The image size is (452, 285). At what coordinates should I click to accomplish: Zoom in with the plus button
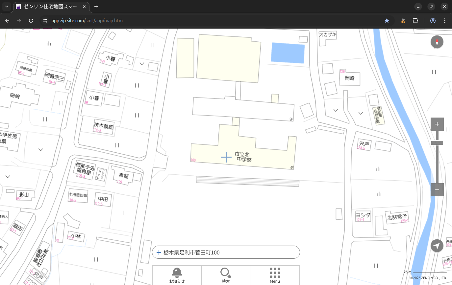[437, 124]
